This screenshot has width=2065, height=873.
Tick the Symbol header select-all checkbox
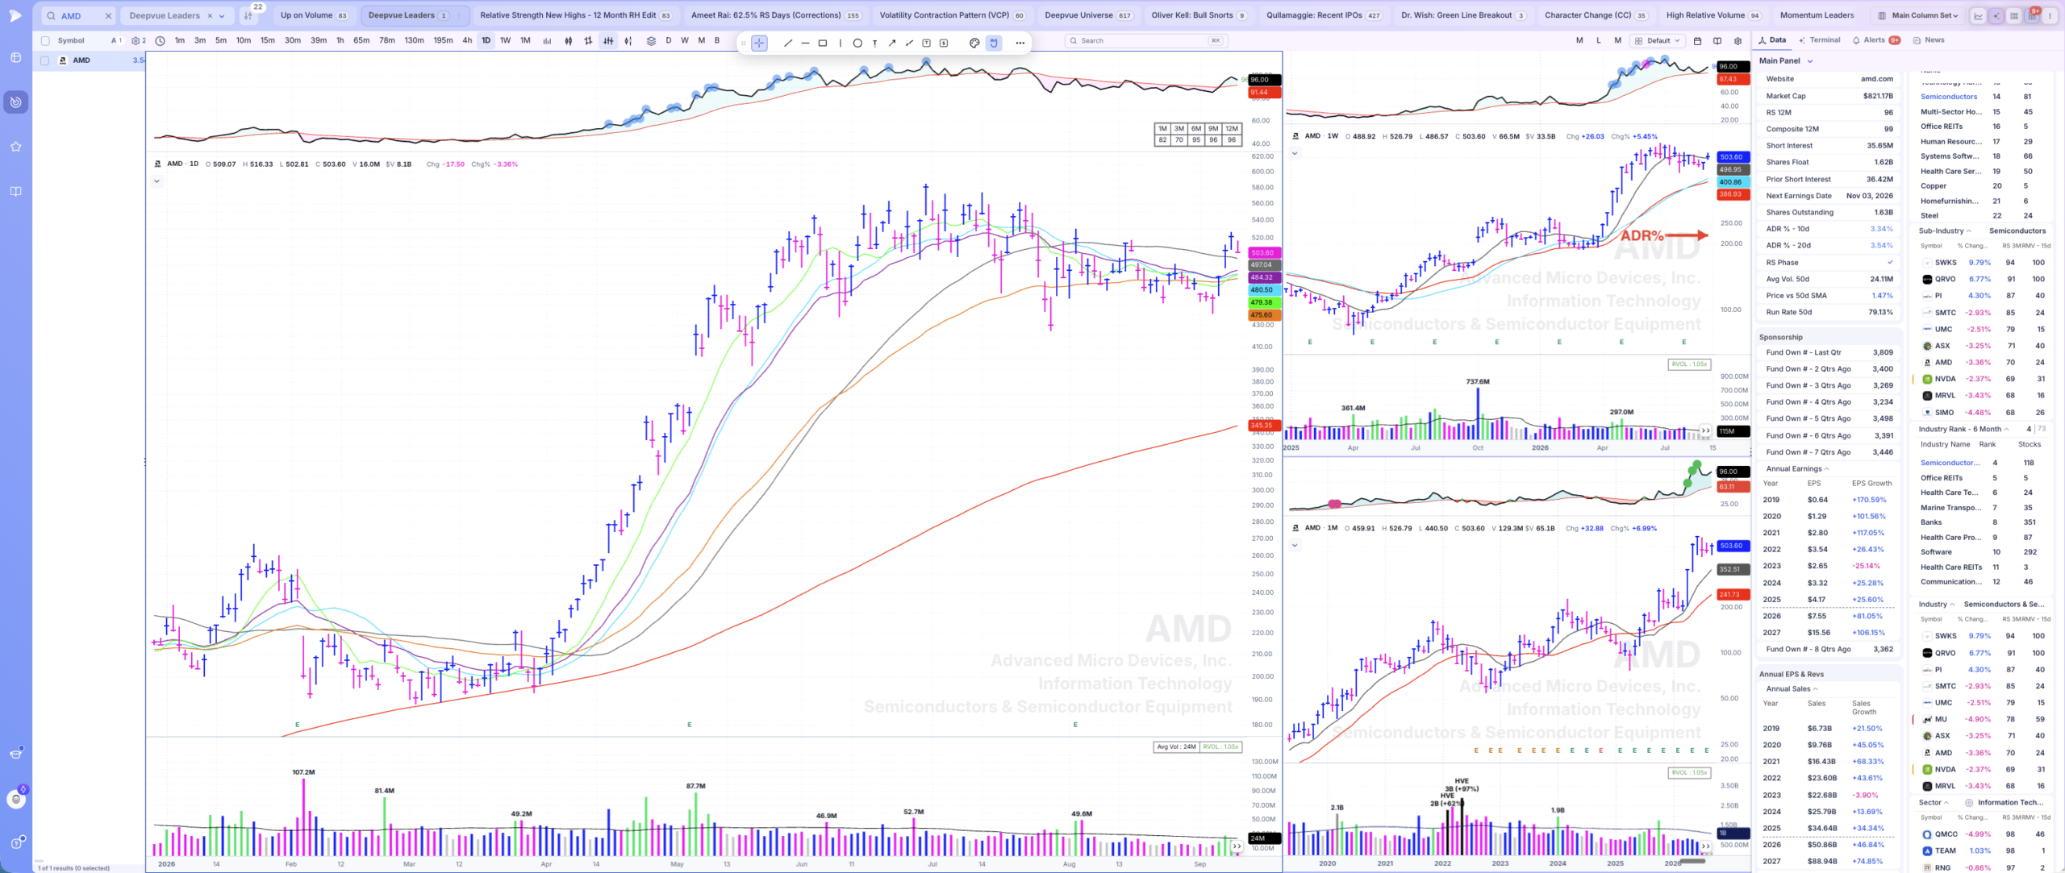[45, 40]
